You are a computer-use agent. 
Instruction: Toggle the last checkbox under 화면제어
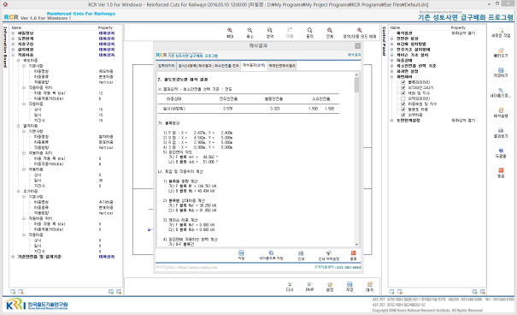(x=402, y=115)
